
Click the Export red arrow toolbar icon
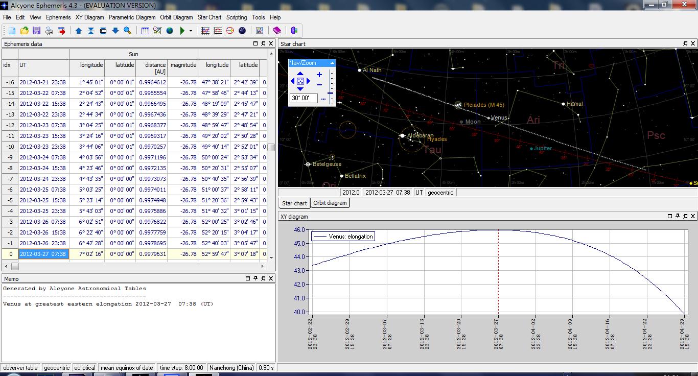coord(61,31)
